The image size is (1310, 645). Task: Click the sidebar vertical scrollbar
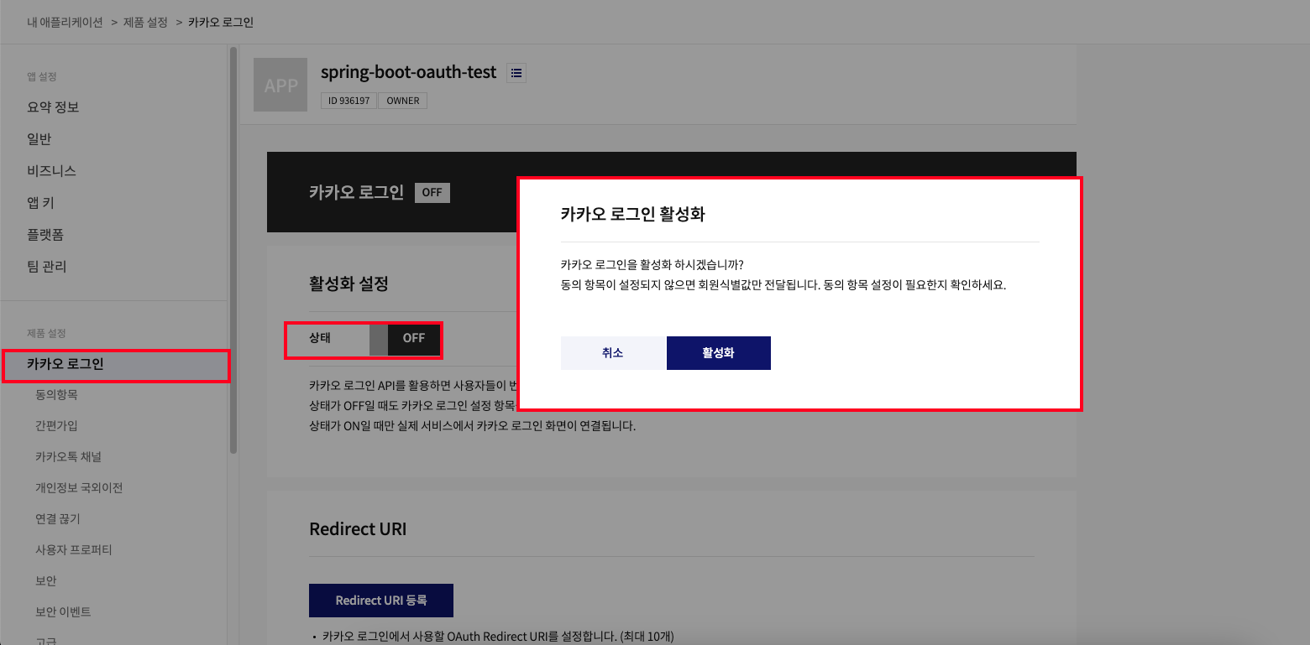(x=233, y=250)
